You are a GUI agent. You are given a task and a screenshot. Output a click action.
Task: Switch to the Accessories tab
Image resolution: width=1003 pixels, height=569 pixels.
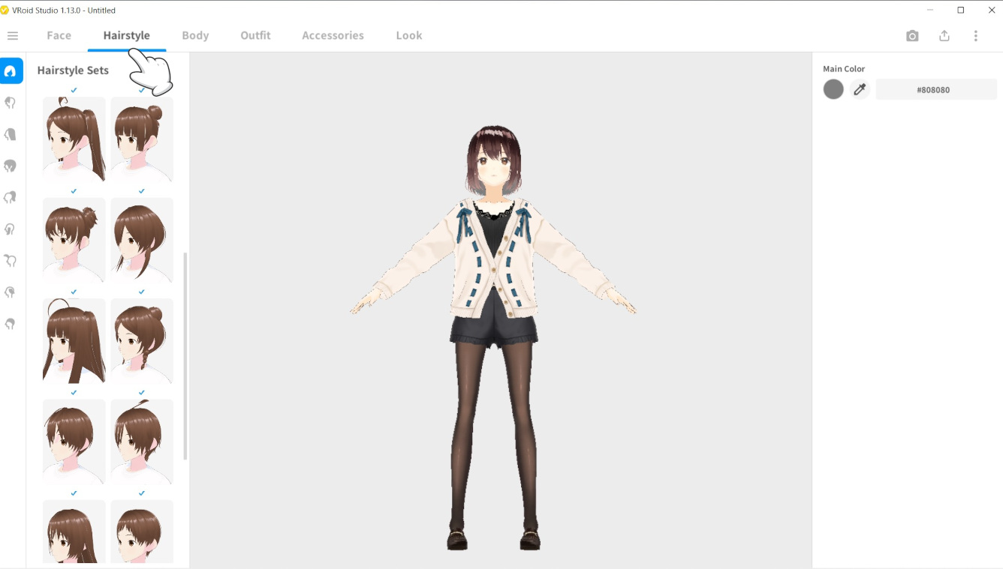[333, 35]
